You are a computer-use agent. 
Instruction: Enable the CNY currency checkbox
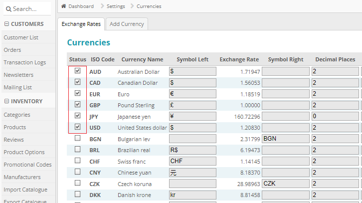78,172
